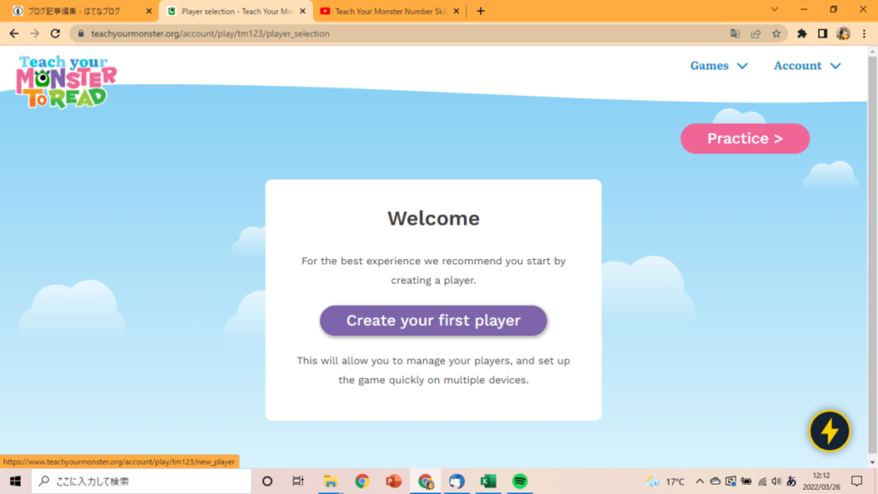Open the taskbar clock showing 12:12
Viewport: 878px width, 494px height.
pos(821,481)
